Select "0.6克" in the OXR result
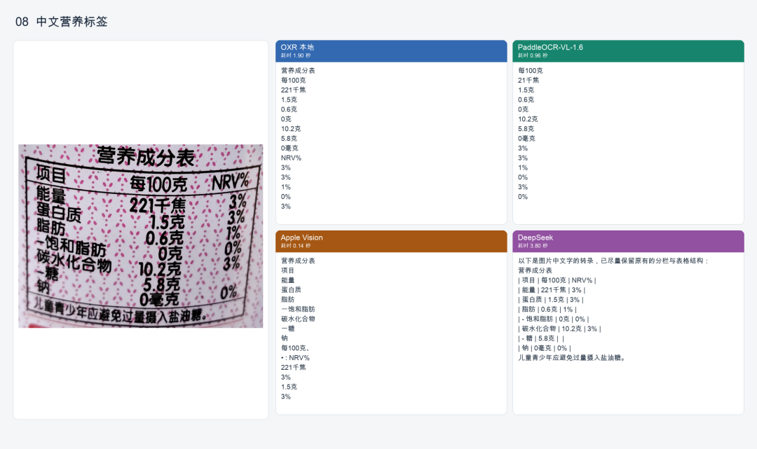Image resolution: width=757 pixels, height=449 pixels. pos(289,109)
